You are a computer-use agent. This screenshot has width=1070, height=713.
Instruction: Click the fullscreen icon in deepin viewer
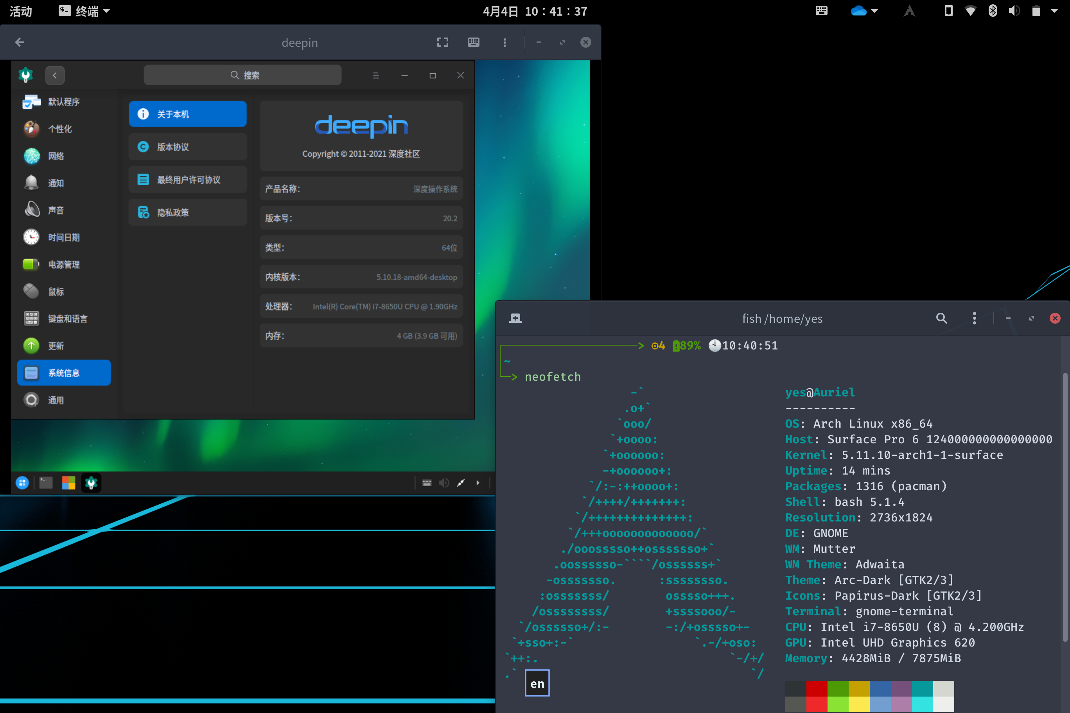[442, 42]
